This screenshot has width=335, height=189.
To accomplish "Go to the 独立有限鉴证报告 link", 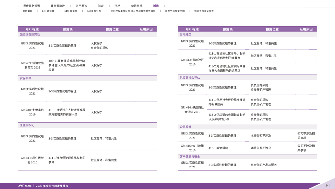I will pyautogui.click(x=204, y=11).
